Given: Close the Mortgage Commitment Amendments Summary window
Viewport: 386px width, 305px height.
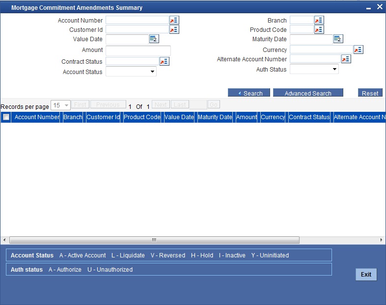Looking at the screenshot, I should [380, 7].
